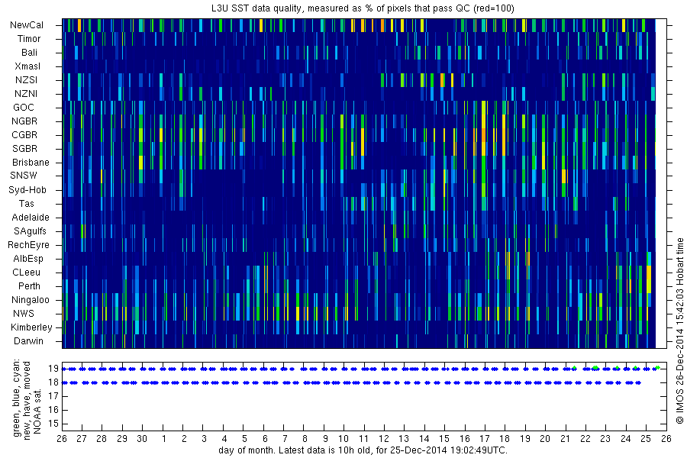
Task: Click NOAA satellite 17 on the y-axis
Action: coord(53,397)
